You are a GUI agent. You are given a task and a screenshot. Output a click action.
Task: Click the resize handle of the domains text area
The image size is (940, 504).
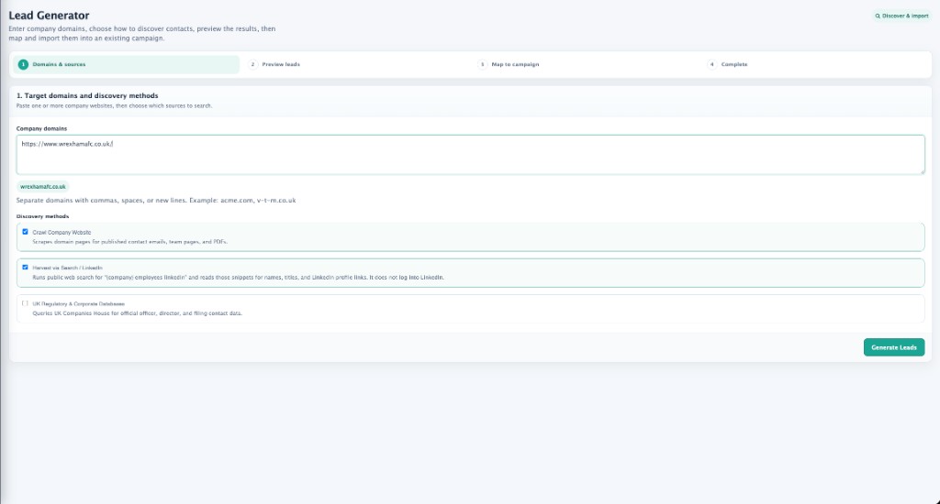(922, 171)
